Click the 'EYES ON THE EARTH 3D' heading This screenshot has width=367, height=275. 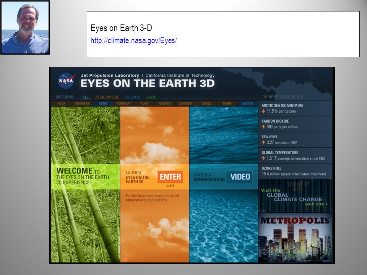[x=148, y=83]
